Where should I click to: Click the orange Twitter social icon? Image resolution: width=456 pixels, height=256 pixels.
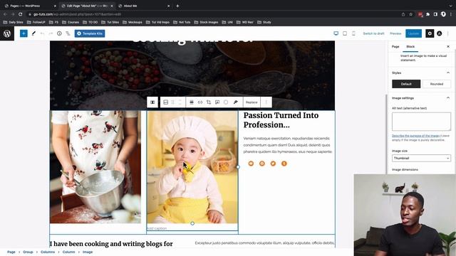click(x=273, y=164)
